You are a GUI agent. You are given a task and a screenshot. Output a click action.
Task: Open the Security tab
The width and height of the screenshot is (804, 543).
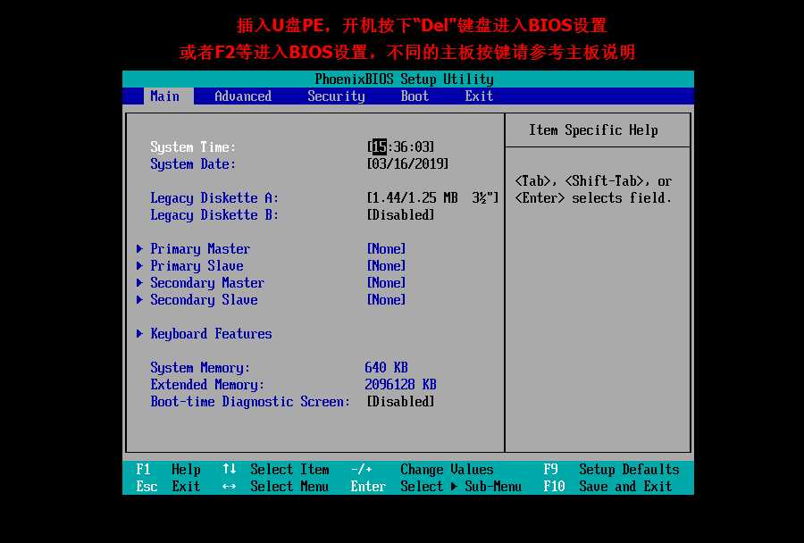click(336, 96)
